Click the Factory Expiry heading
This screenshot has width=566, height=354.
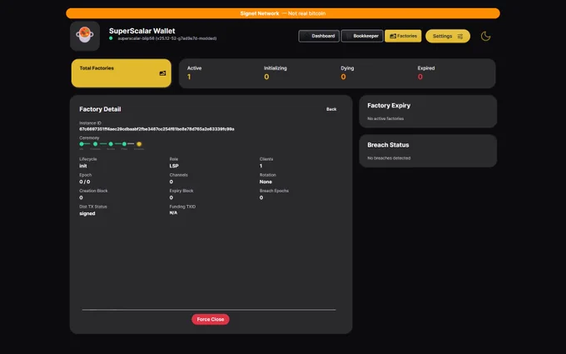(389, 106)
